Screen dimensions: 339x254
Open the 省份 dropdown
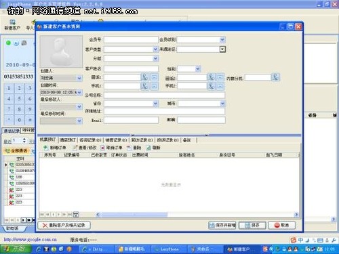[x=155, y=104]
